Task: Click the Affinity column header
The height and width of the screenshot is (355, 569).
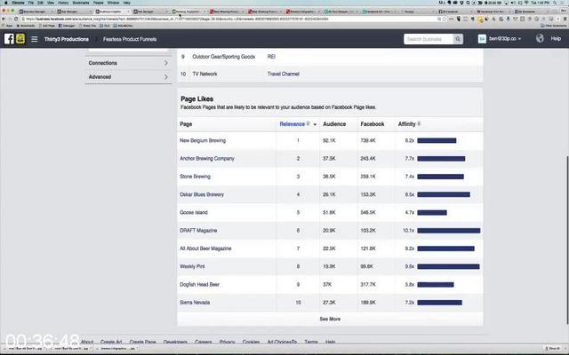Action: click(x=406, y=124)
